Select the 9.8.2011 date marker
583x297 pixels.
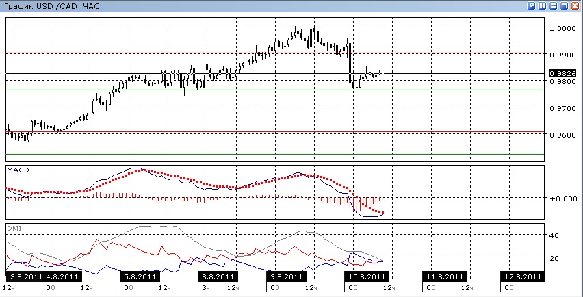[x=286, y=276]
